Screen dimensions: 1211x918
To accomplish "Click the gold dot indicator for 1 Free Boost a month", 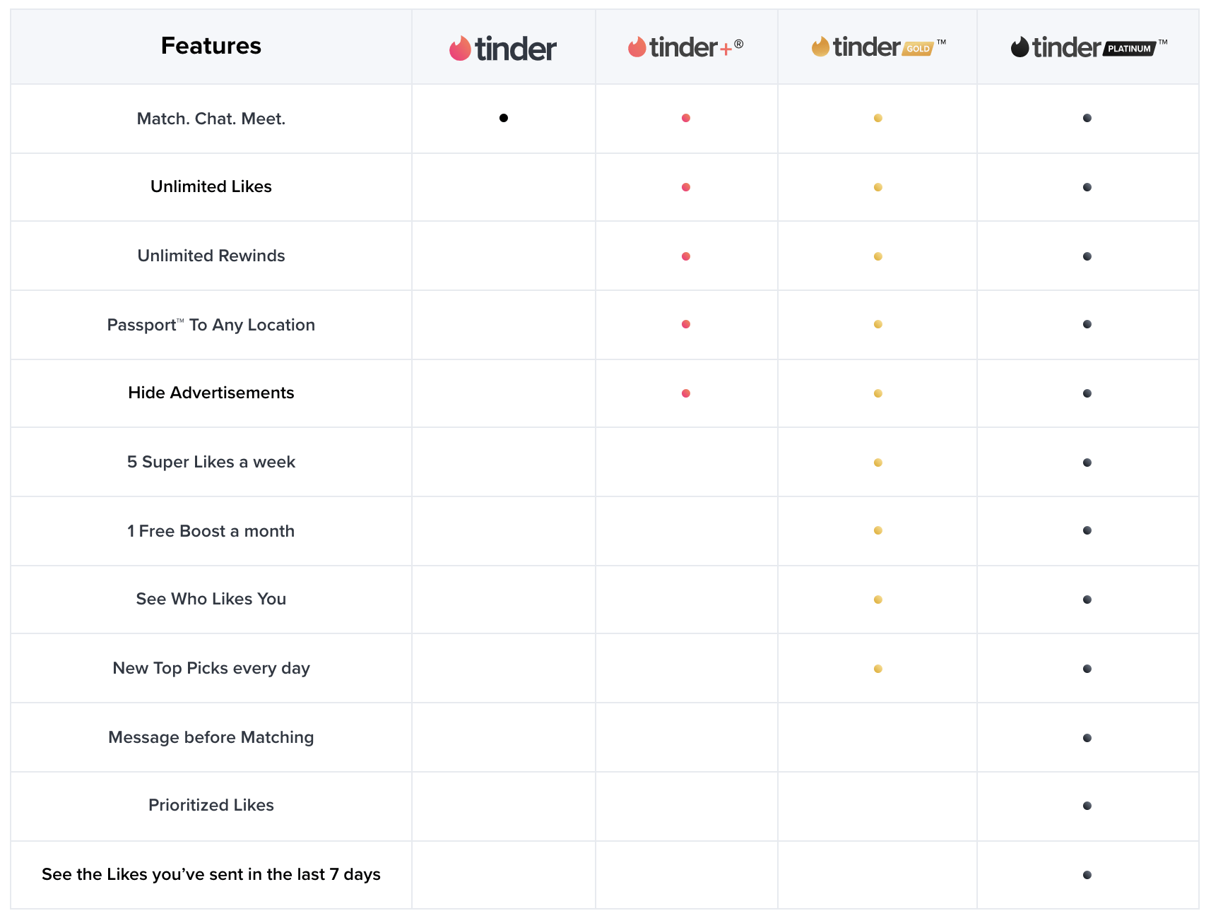I will click(x=877, y=531).
